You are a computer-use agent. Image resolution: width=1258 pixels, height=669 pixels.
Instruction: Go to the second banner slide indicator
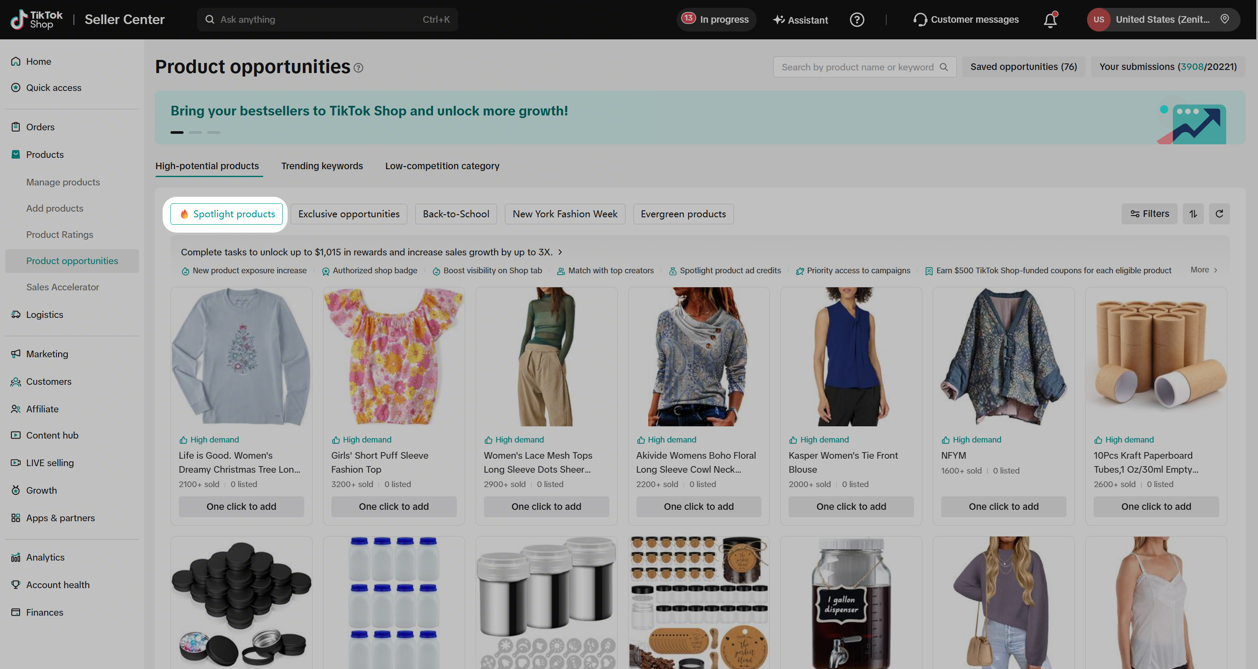pyautogui.click(x=195, y=132)
